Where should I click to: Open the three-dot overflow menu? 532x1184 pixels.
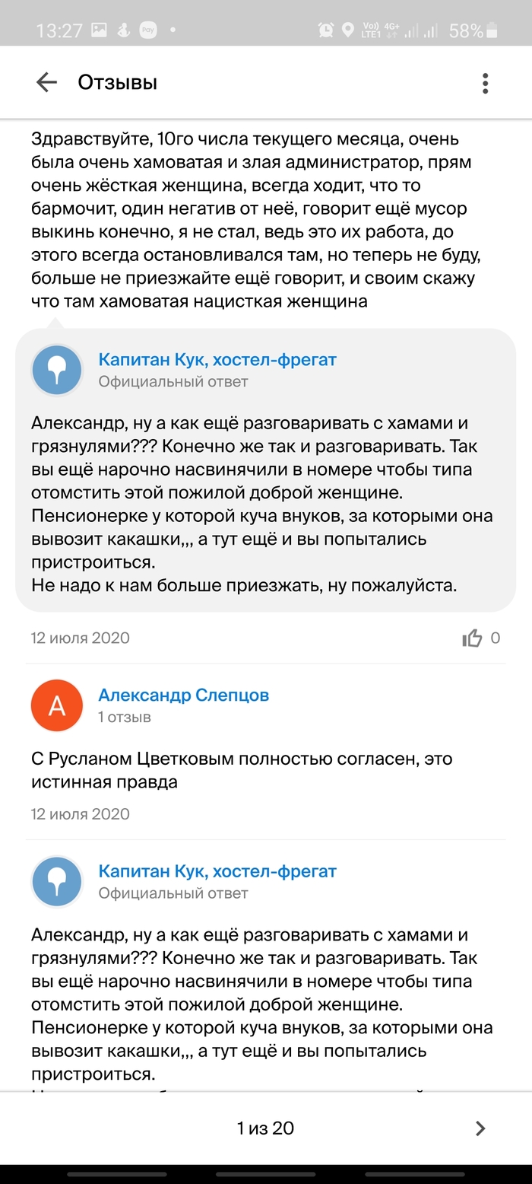point(485,83)
